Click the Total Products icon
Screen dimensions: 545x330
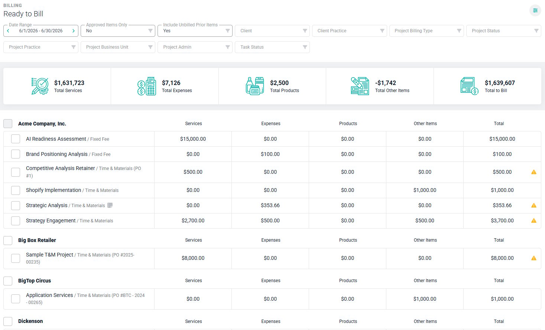255,86
